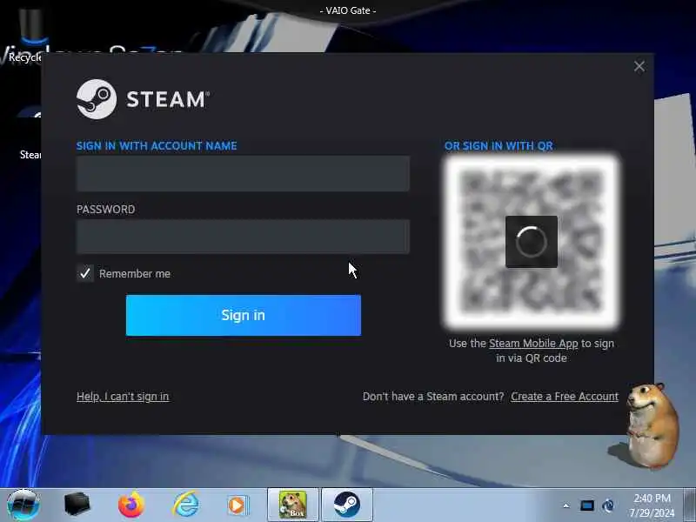This screenshot has height=522, width=696.
Task: Open the black box taskbar icon
Action: (77, 505)
